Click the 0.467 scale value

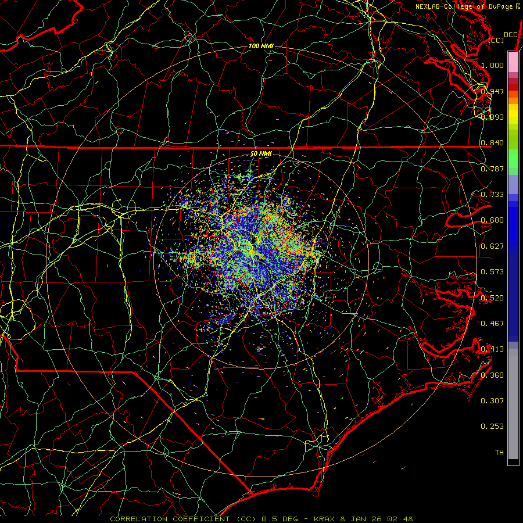(x=492, y=323)
